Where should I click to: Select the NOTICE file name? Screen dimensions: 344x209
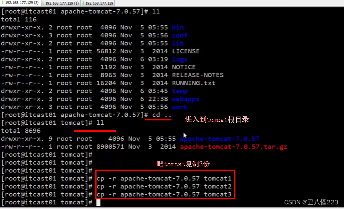point(184,67)
